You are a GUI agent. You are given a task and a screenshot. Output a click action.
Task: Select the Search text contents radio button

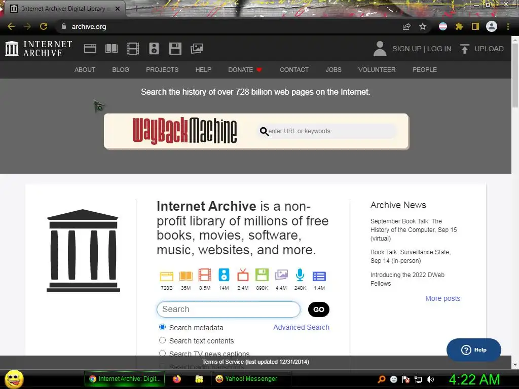tap(162, 340)
